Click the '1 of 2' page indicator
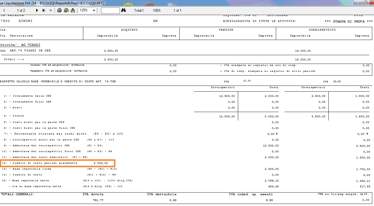This screenshot has height=206, width=374. tap(21, 11)
